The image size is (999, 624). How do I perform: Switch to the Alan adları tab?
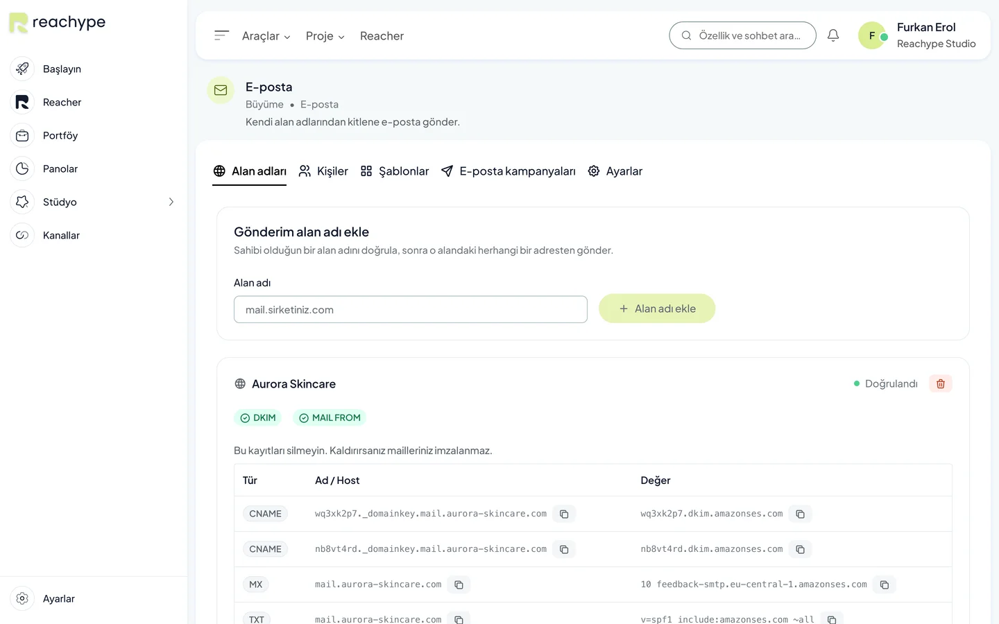[x=250, y=171]
